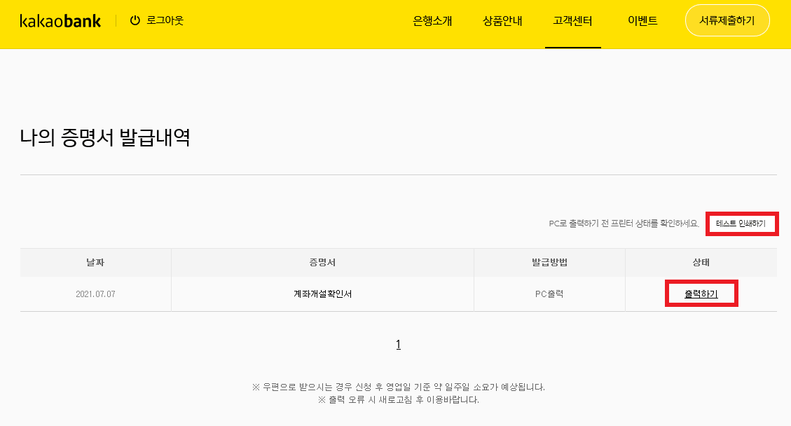Click the kakaobank logo
The height and width of the screenshot is (426, 791).
pos(60,21)
